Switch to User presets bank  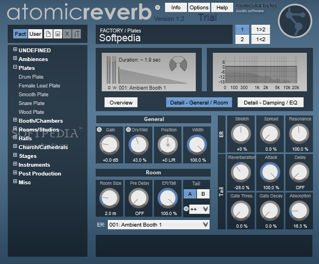(x=35, y=34)
